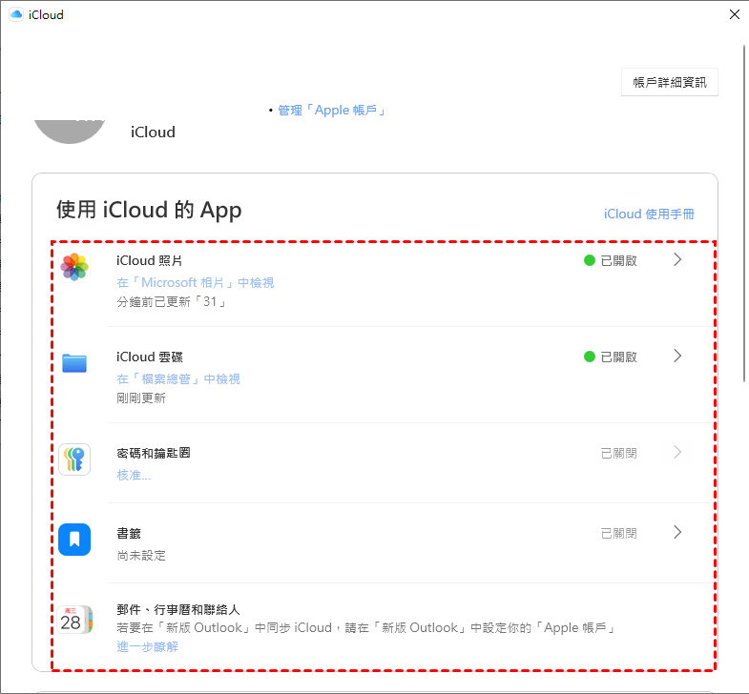Select 郵件、行事曆和聯絡人 title text
The height and width of the screenshot is (694, 749).
(178, 609)
